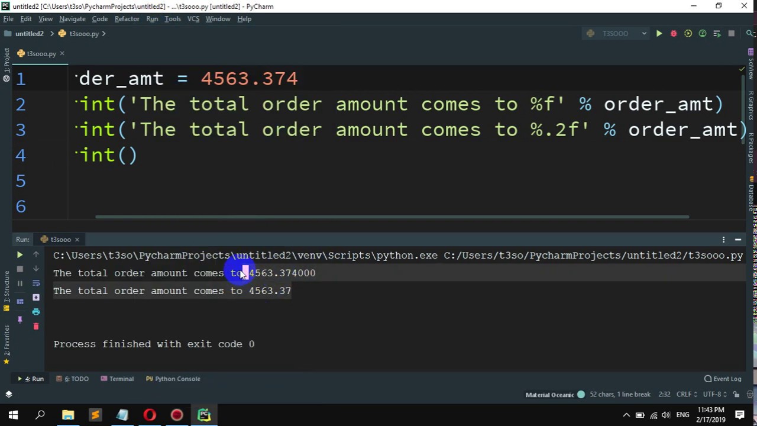Rerun t3sooo in the Run panel
Image resolution: width=757 pixels, height=426 pixels.
20,255
